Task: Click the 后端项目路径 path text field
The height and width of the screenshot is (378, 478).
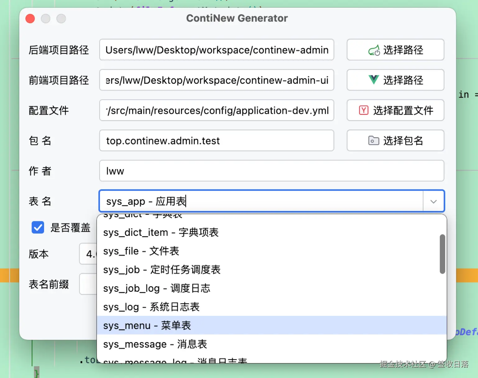Action: (216, 50)
